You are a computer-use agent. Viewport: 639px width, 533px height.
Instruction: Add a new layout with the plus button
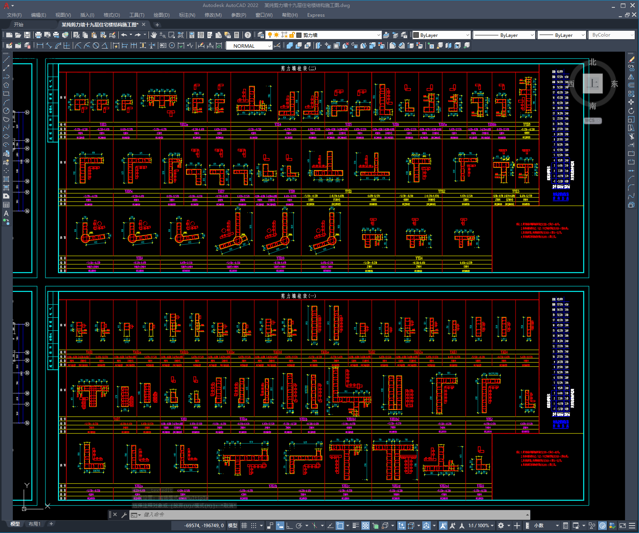[x=51, y=524]
